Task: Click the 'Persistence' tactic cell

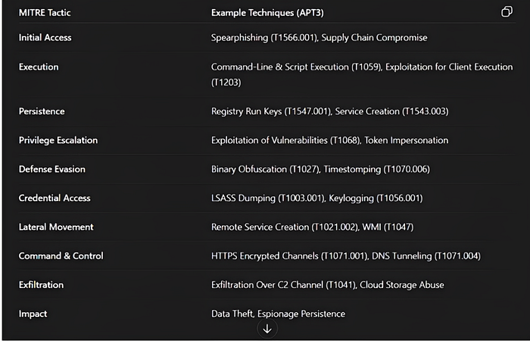Action: tap(42, 111)
